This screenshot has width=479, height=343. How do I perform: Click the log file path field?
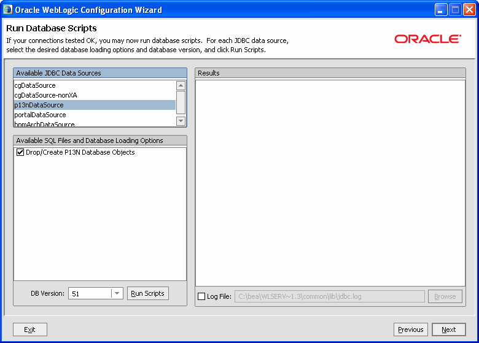tap(330, 296)
